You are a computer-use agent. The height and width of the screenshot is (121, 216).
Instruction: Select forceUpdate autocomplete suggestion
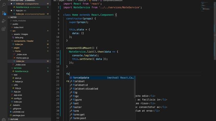pyautogui.click(x=102, y=78)
